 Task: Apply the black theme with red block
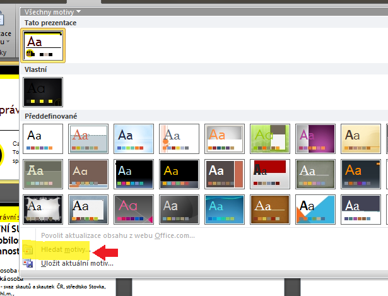coord(270,174)
